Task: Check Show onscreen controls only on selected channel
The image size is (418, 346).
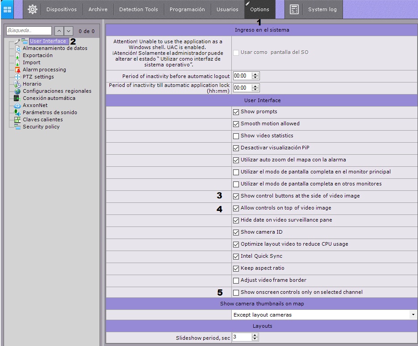Action: pyautogui.click(x=236, y=292)
